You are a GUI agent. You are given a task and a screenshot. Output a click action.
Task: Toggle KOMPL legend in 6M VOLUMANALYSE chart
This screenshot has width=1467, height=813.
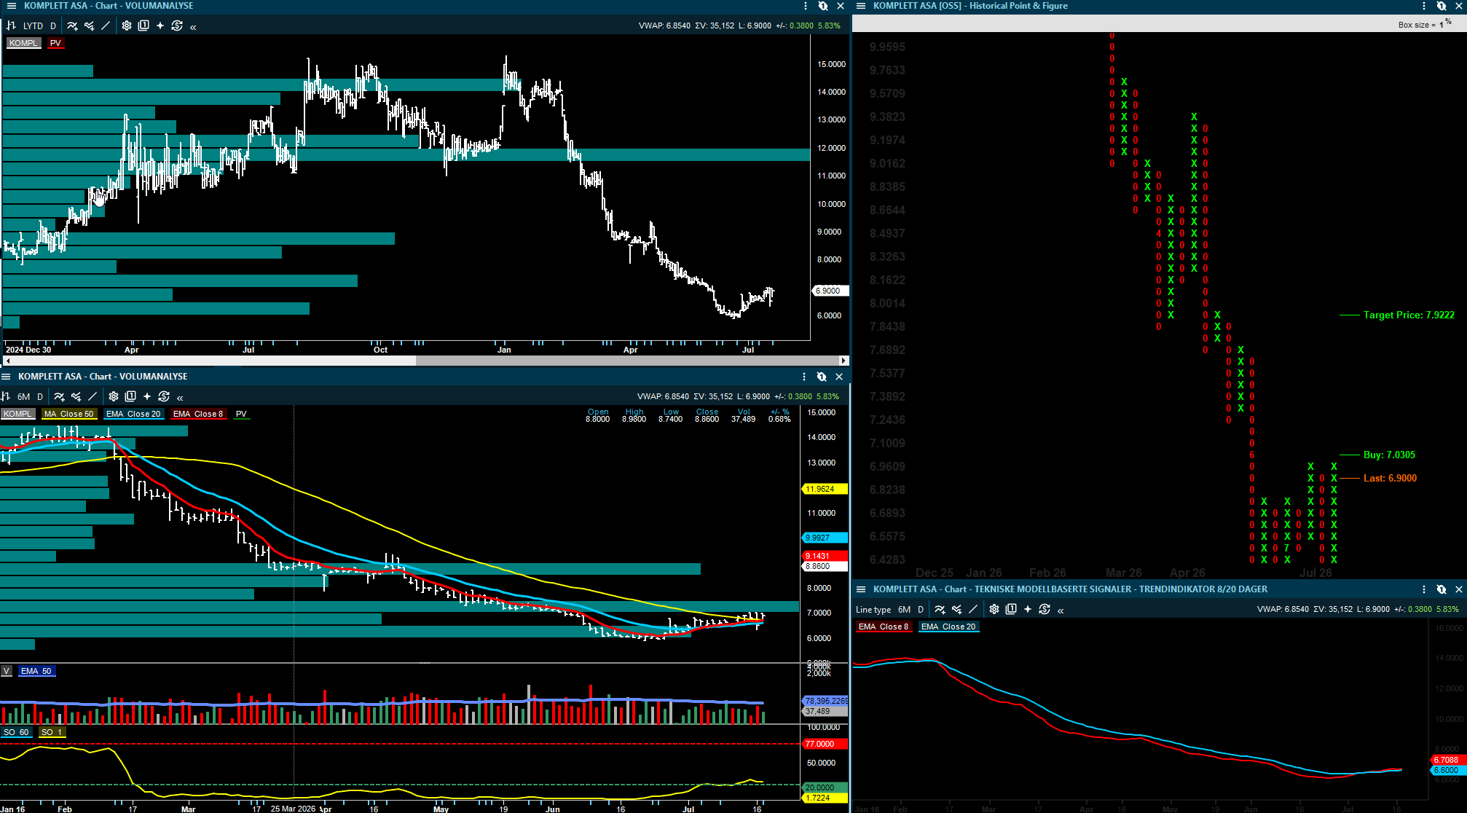(17, 414)
